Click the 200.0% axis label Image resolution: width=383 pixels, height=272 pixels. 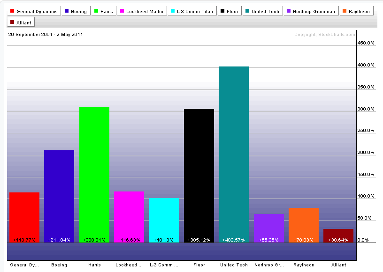366,152
